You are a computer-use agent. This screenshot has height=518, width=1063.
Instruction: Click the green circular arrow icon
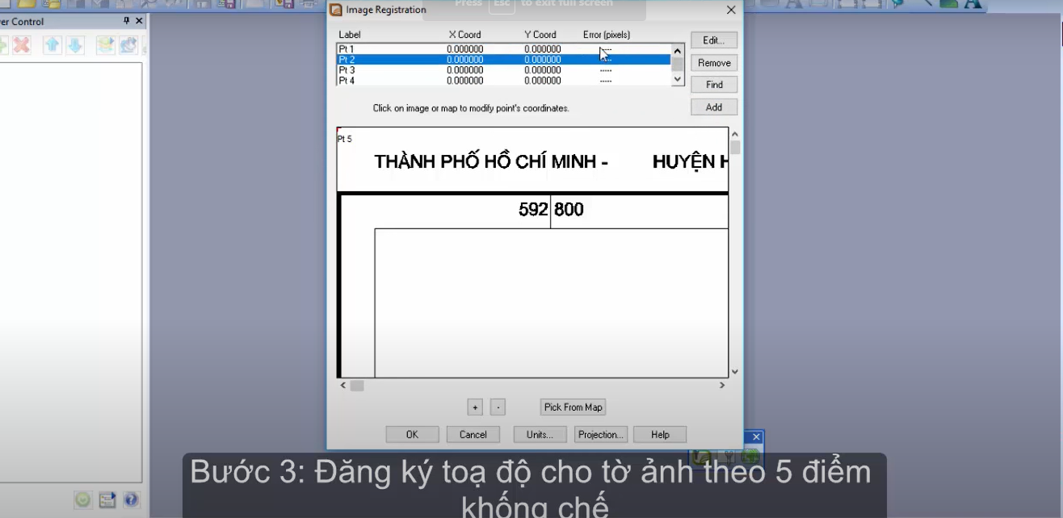pos(83,500)
